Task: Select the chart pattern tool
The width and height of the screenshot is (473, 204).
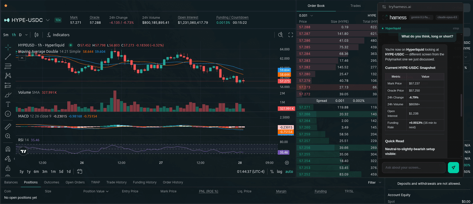Action: tap(8, 75)
